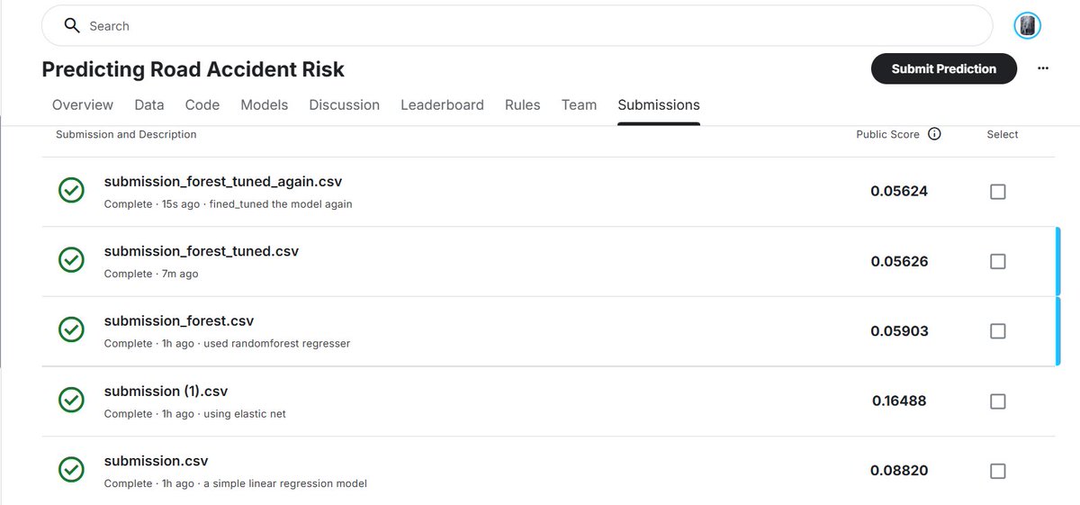The image size is (1080, 505).
Task: Click the score 0.05624
Action: [x=899, y=192]
